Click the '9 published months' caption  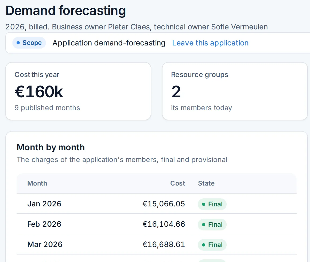click(47, 108)
